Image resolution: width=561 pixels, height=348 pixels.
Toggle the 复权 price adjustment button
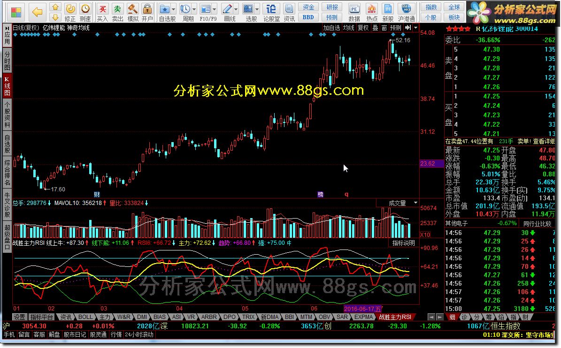(x=363, y=28)
